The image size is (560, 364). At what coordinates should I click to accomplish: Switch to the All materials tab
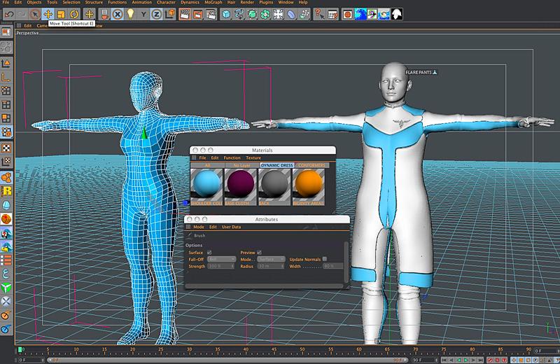[207, 165]
